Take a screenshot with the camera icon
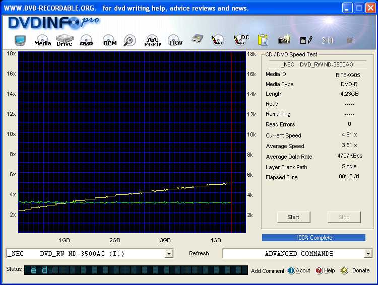Image resolution: width=378 pixels, height=285 pixels. 284,40
